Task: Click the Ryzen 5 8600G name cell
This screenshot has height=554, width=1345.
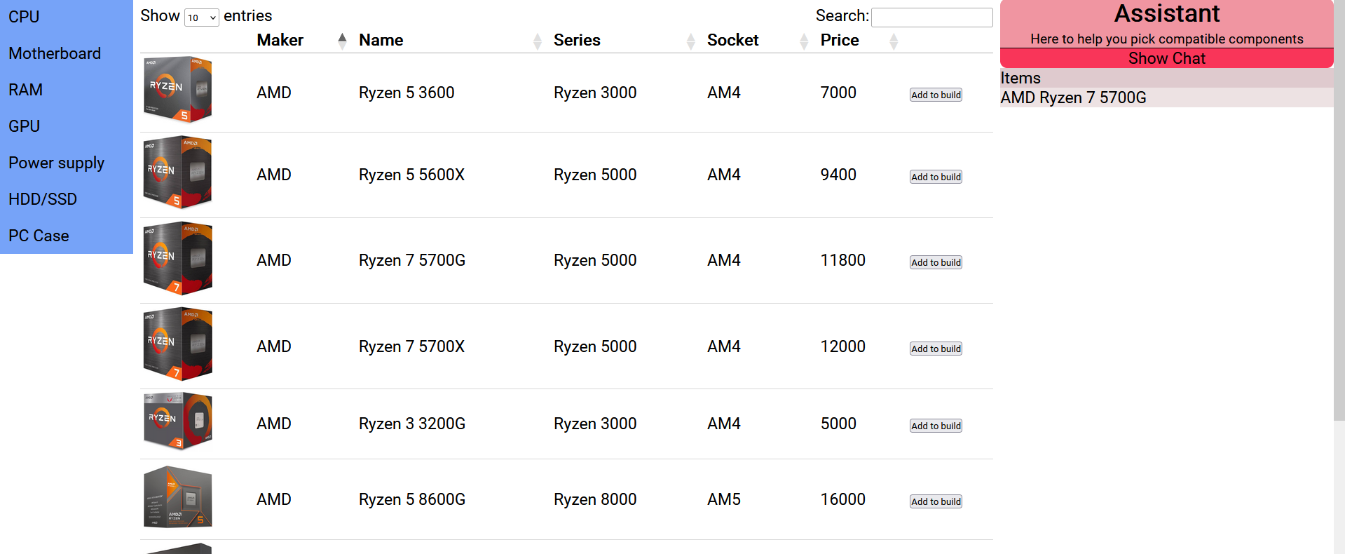Action: coord(412,499)
